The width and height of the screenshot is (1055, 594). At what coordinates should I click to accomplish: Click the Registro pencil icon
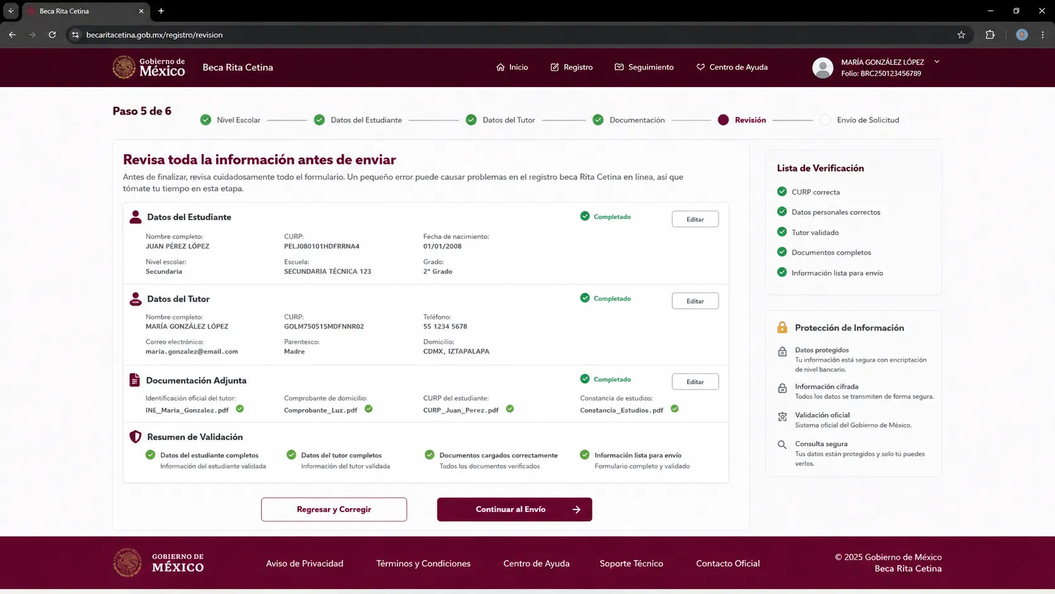pyautogui.click(x=555, y=67)
